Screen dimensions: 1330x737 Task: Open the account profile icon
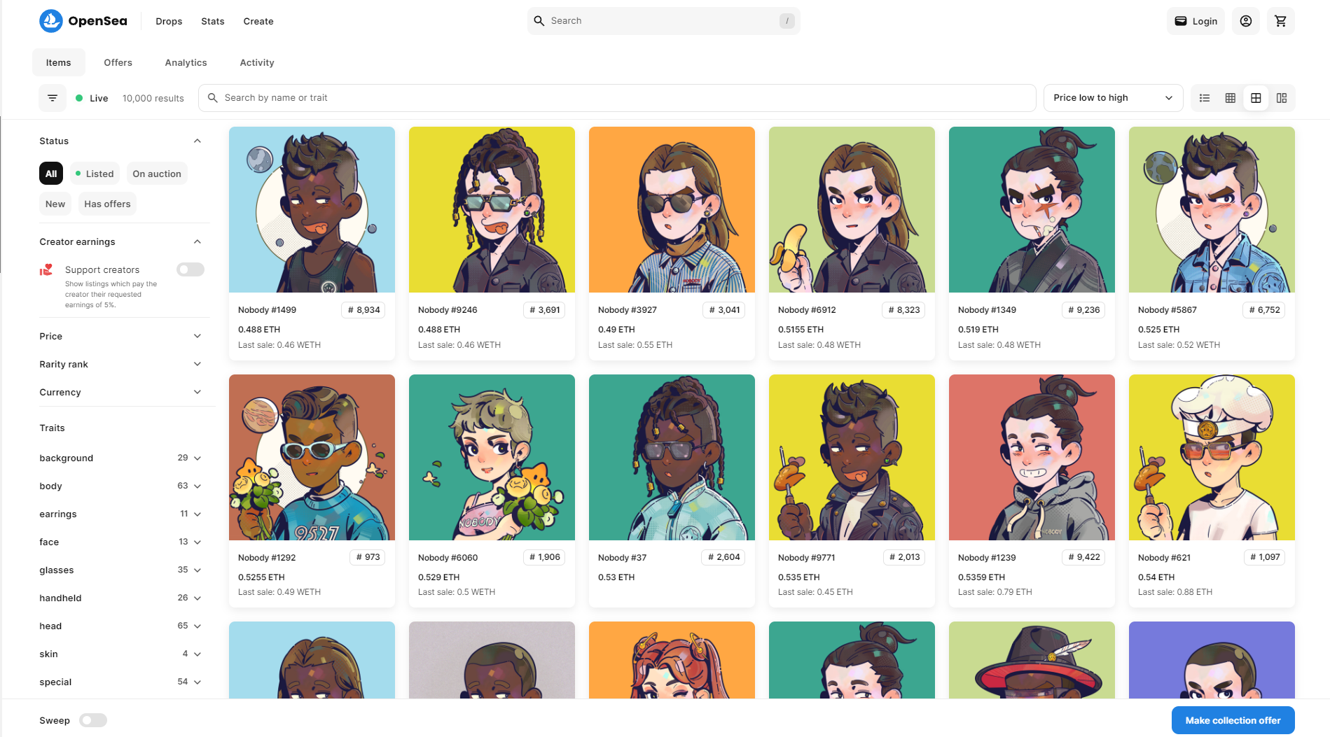1246,21
